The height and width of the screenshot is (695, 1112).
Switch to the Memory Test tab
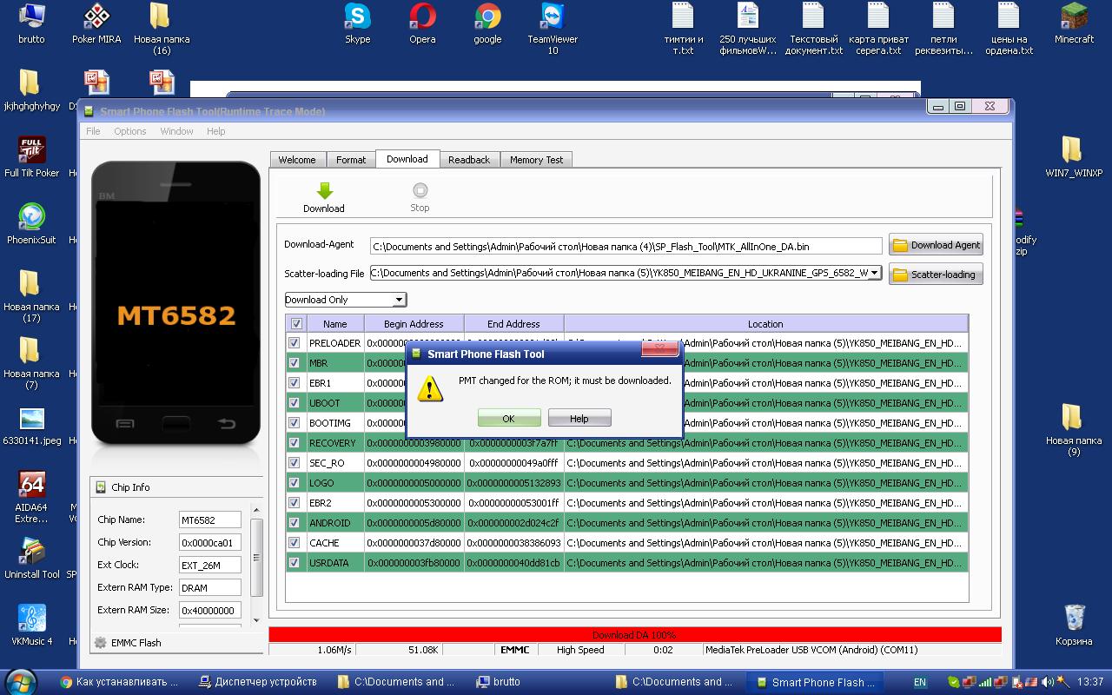[x=536, y=160]
